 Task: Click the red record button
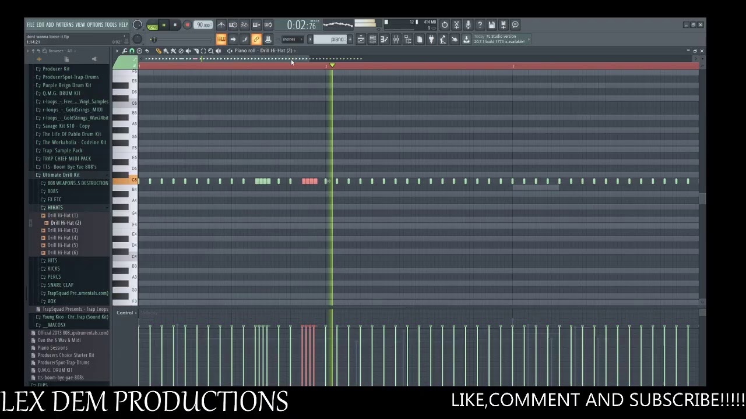[x=188, y=25]
